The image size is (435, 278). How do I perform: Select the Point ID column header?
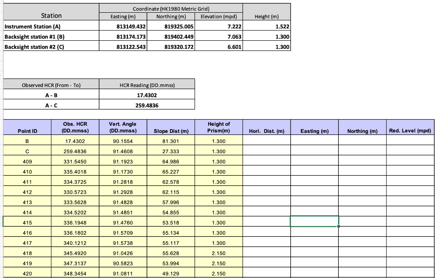[27, 127]
